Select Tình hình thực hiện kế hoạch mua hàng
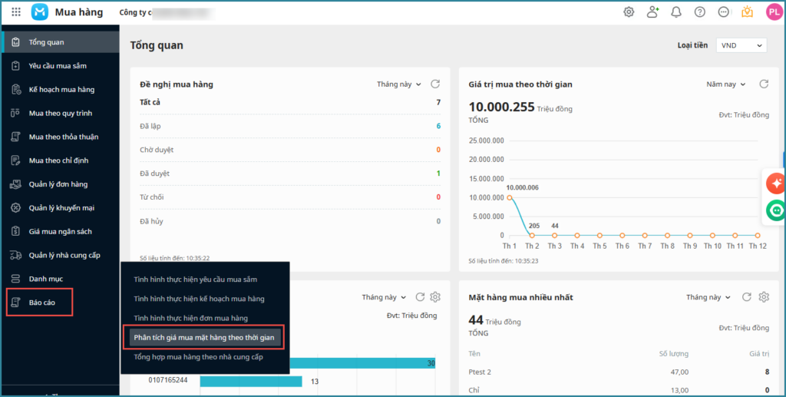The image size is (786, 397). point(199,299)
